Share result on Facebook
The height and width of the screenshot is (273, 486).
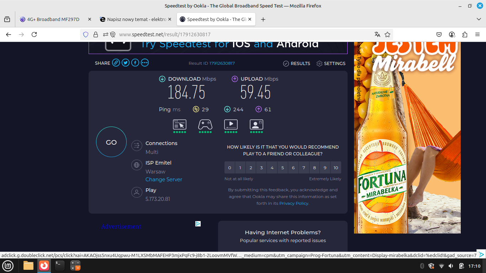[x=135, y=63]
